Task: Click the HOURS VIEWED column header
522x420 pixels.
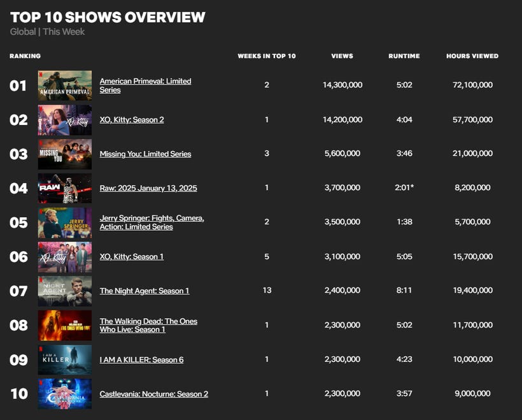Action: coord(472,56)
